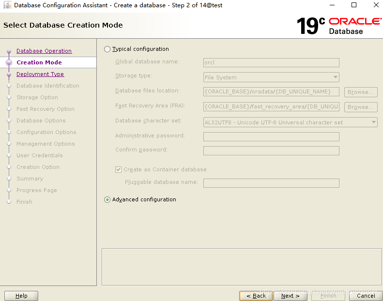This screenshot has height=301, width=383.
Task: Browse for Database files location
Action: tap(361, 92)
